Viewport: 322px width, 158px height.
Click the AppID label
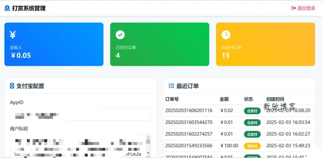click(x=17, y=102)
